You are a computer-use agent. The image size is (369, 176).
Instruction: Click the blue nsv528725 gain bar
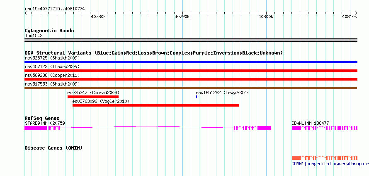coord(191,62)
